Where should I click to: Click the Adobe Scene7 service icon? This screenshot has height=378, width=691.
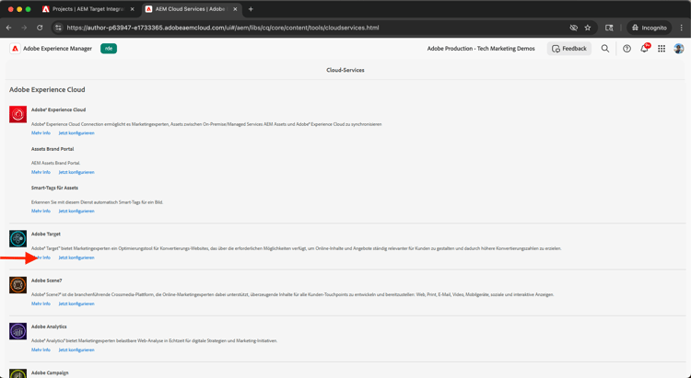18,285
